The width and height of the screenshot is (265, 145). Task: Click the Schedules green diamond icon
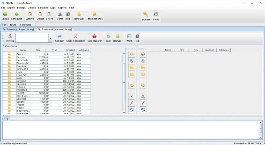click(x=17, y=14)
